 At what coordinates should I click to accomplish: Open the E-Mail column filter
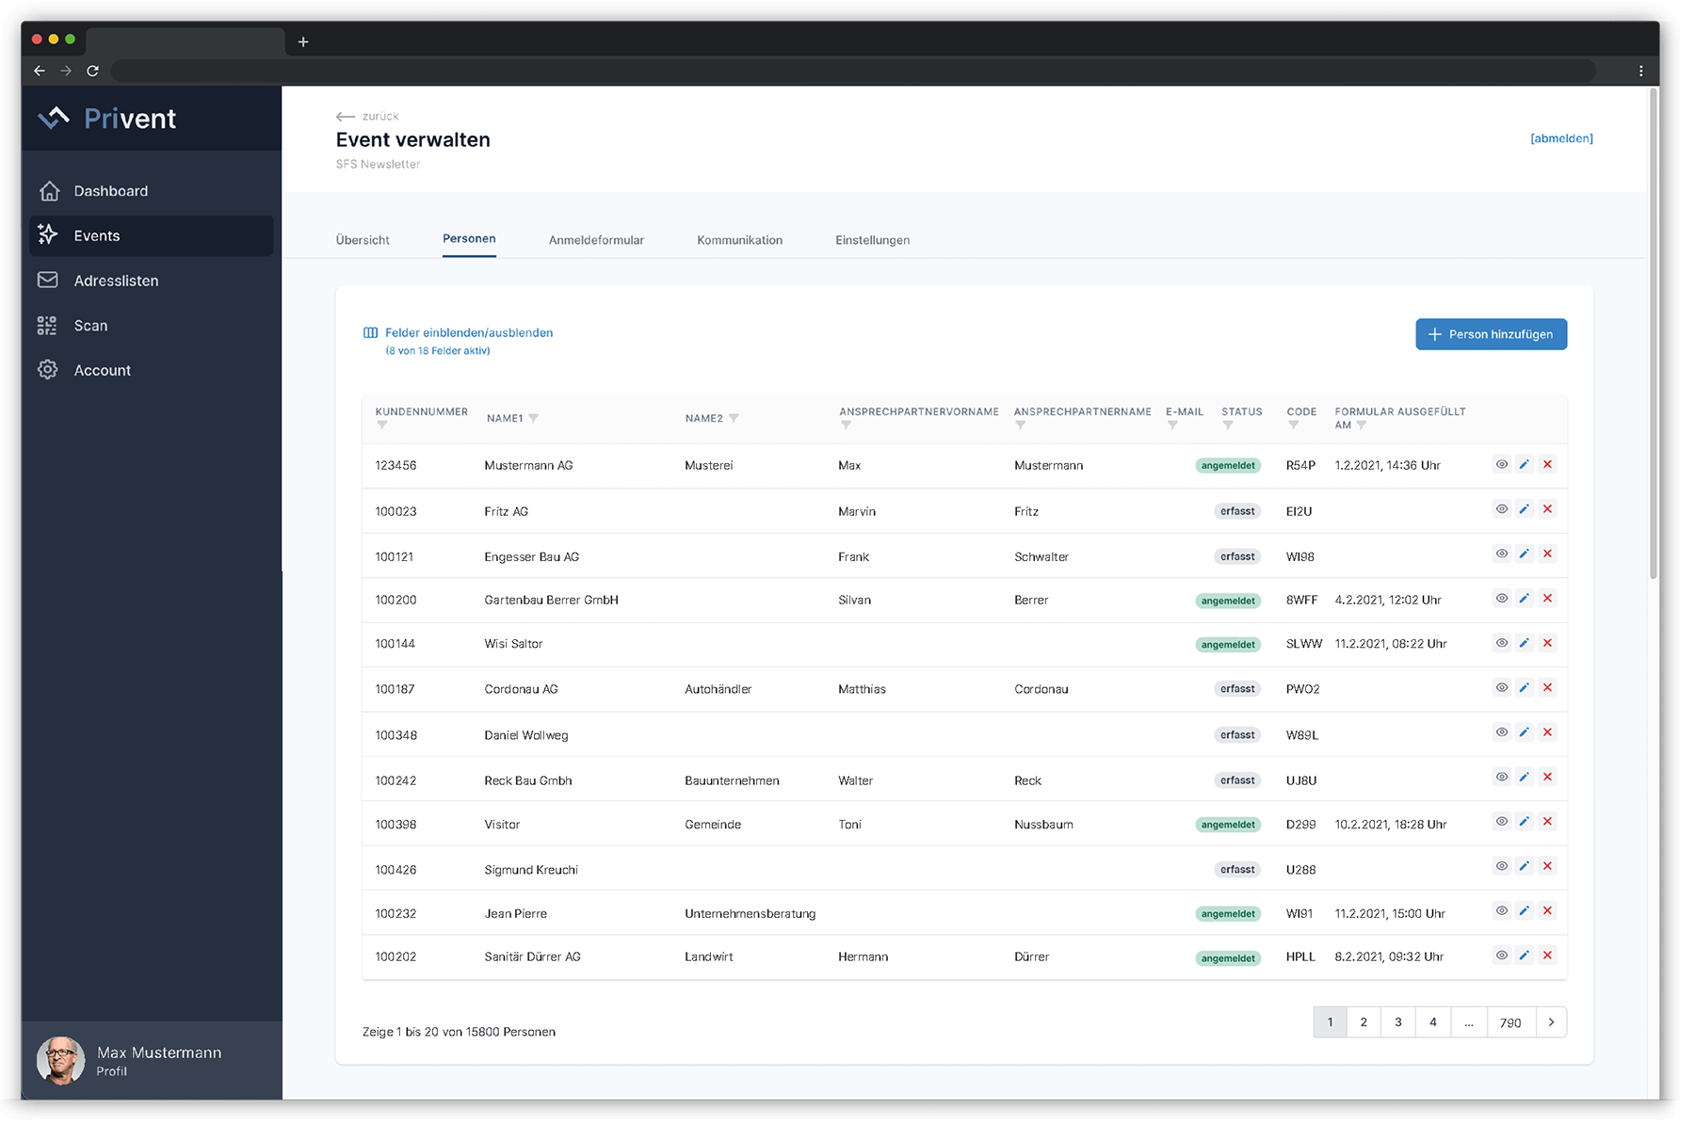click(1172, 425)
